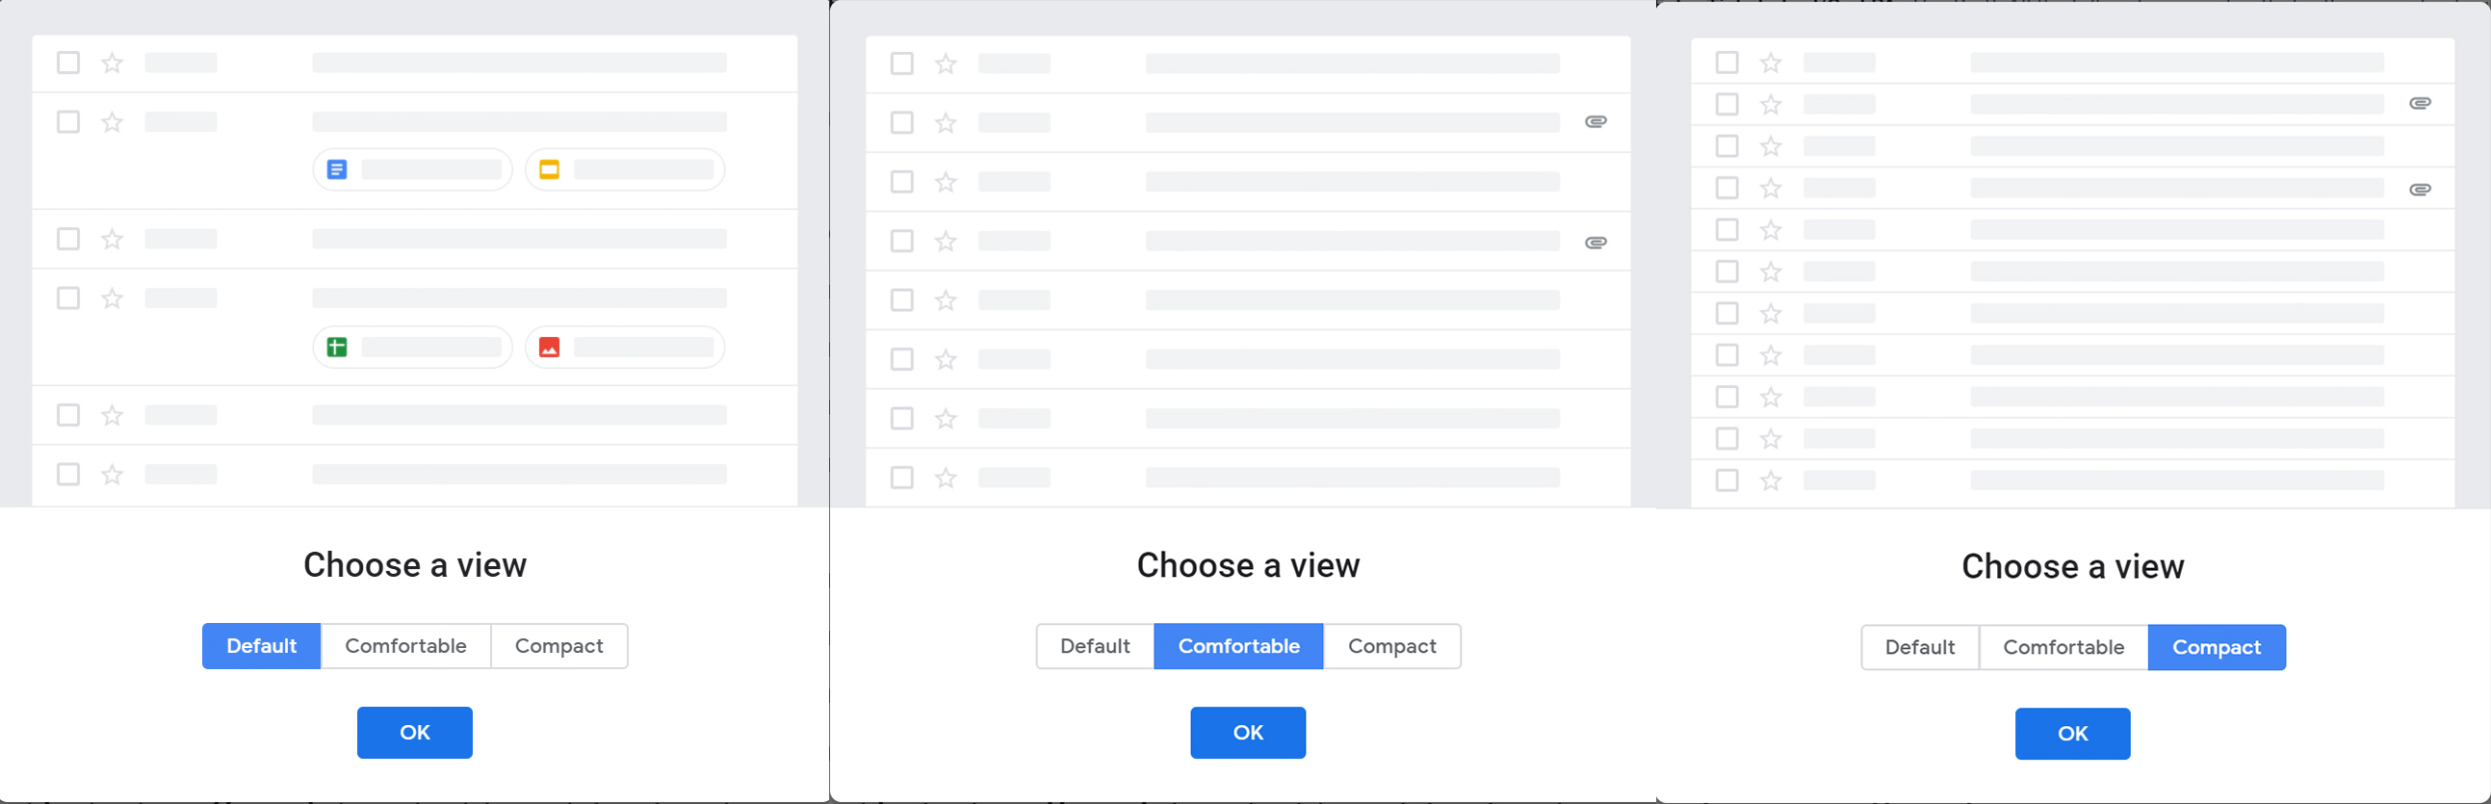Click second paperclip icon in Compact preview
The height and width of the screenshot is (804, 2491).
tap(2420, 190)
